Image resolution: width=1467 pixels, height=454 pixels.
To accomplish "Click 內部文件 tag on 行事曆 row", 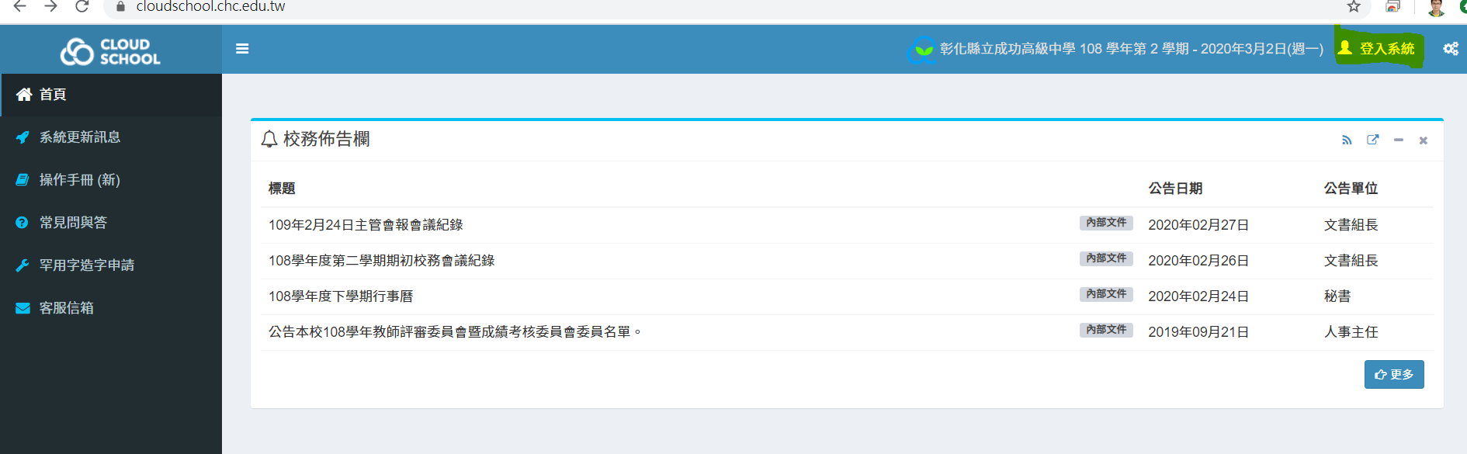I will tap(1106, 294).
